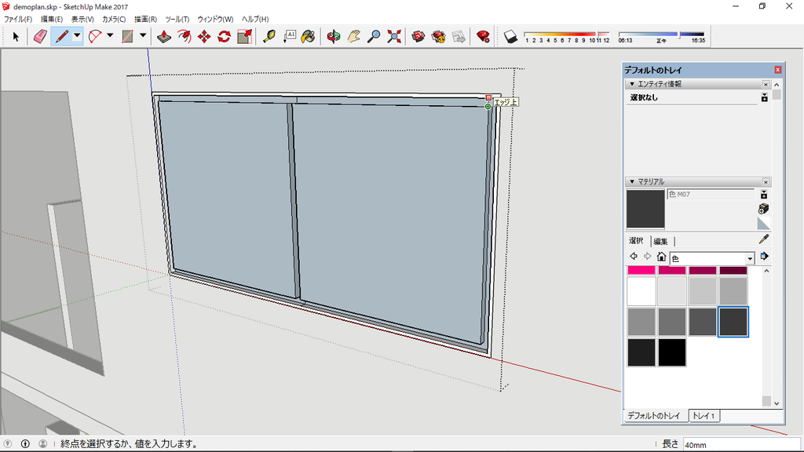Screen dimensions: 804x452
Task: Open the 3D Warehouse icon
Action: point(418,36)
